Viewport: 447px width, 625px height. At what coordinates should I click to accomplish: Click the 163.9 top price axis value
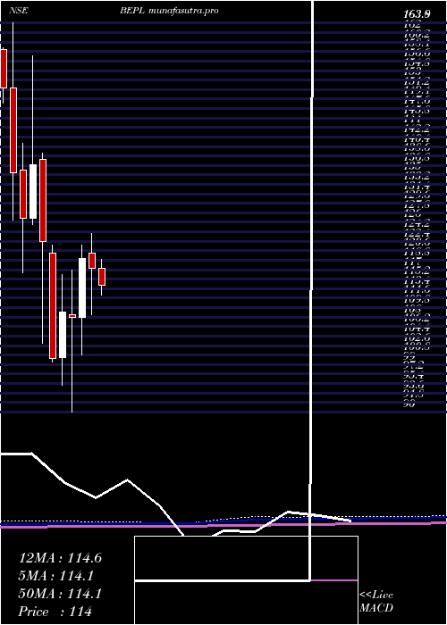point(417,15)
